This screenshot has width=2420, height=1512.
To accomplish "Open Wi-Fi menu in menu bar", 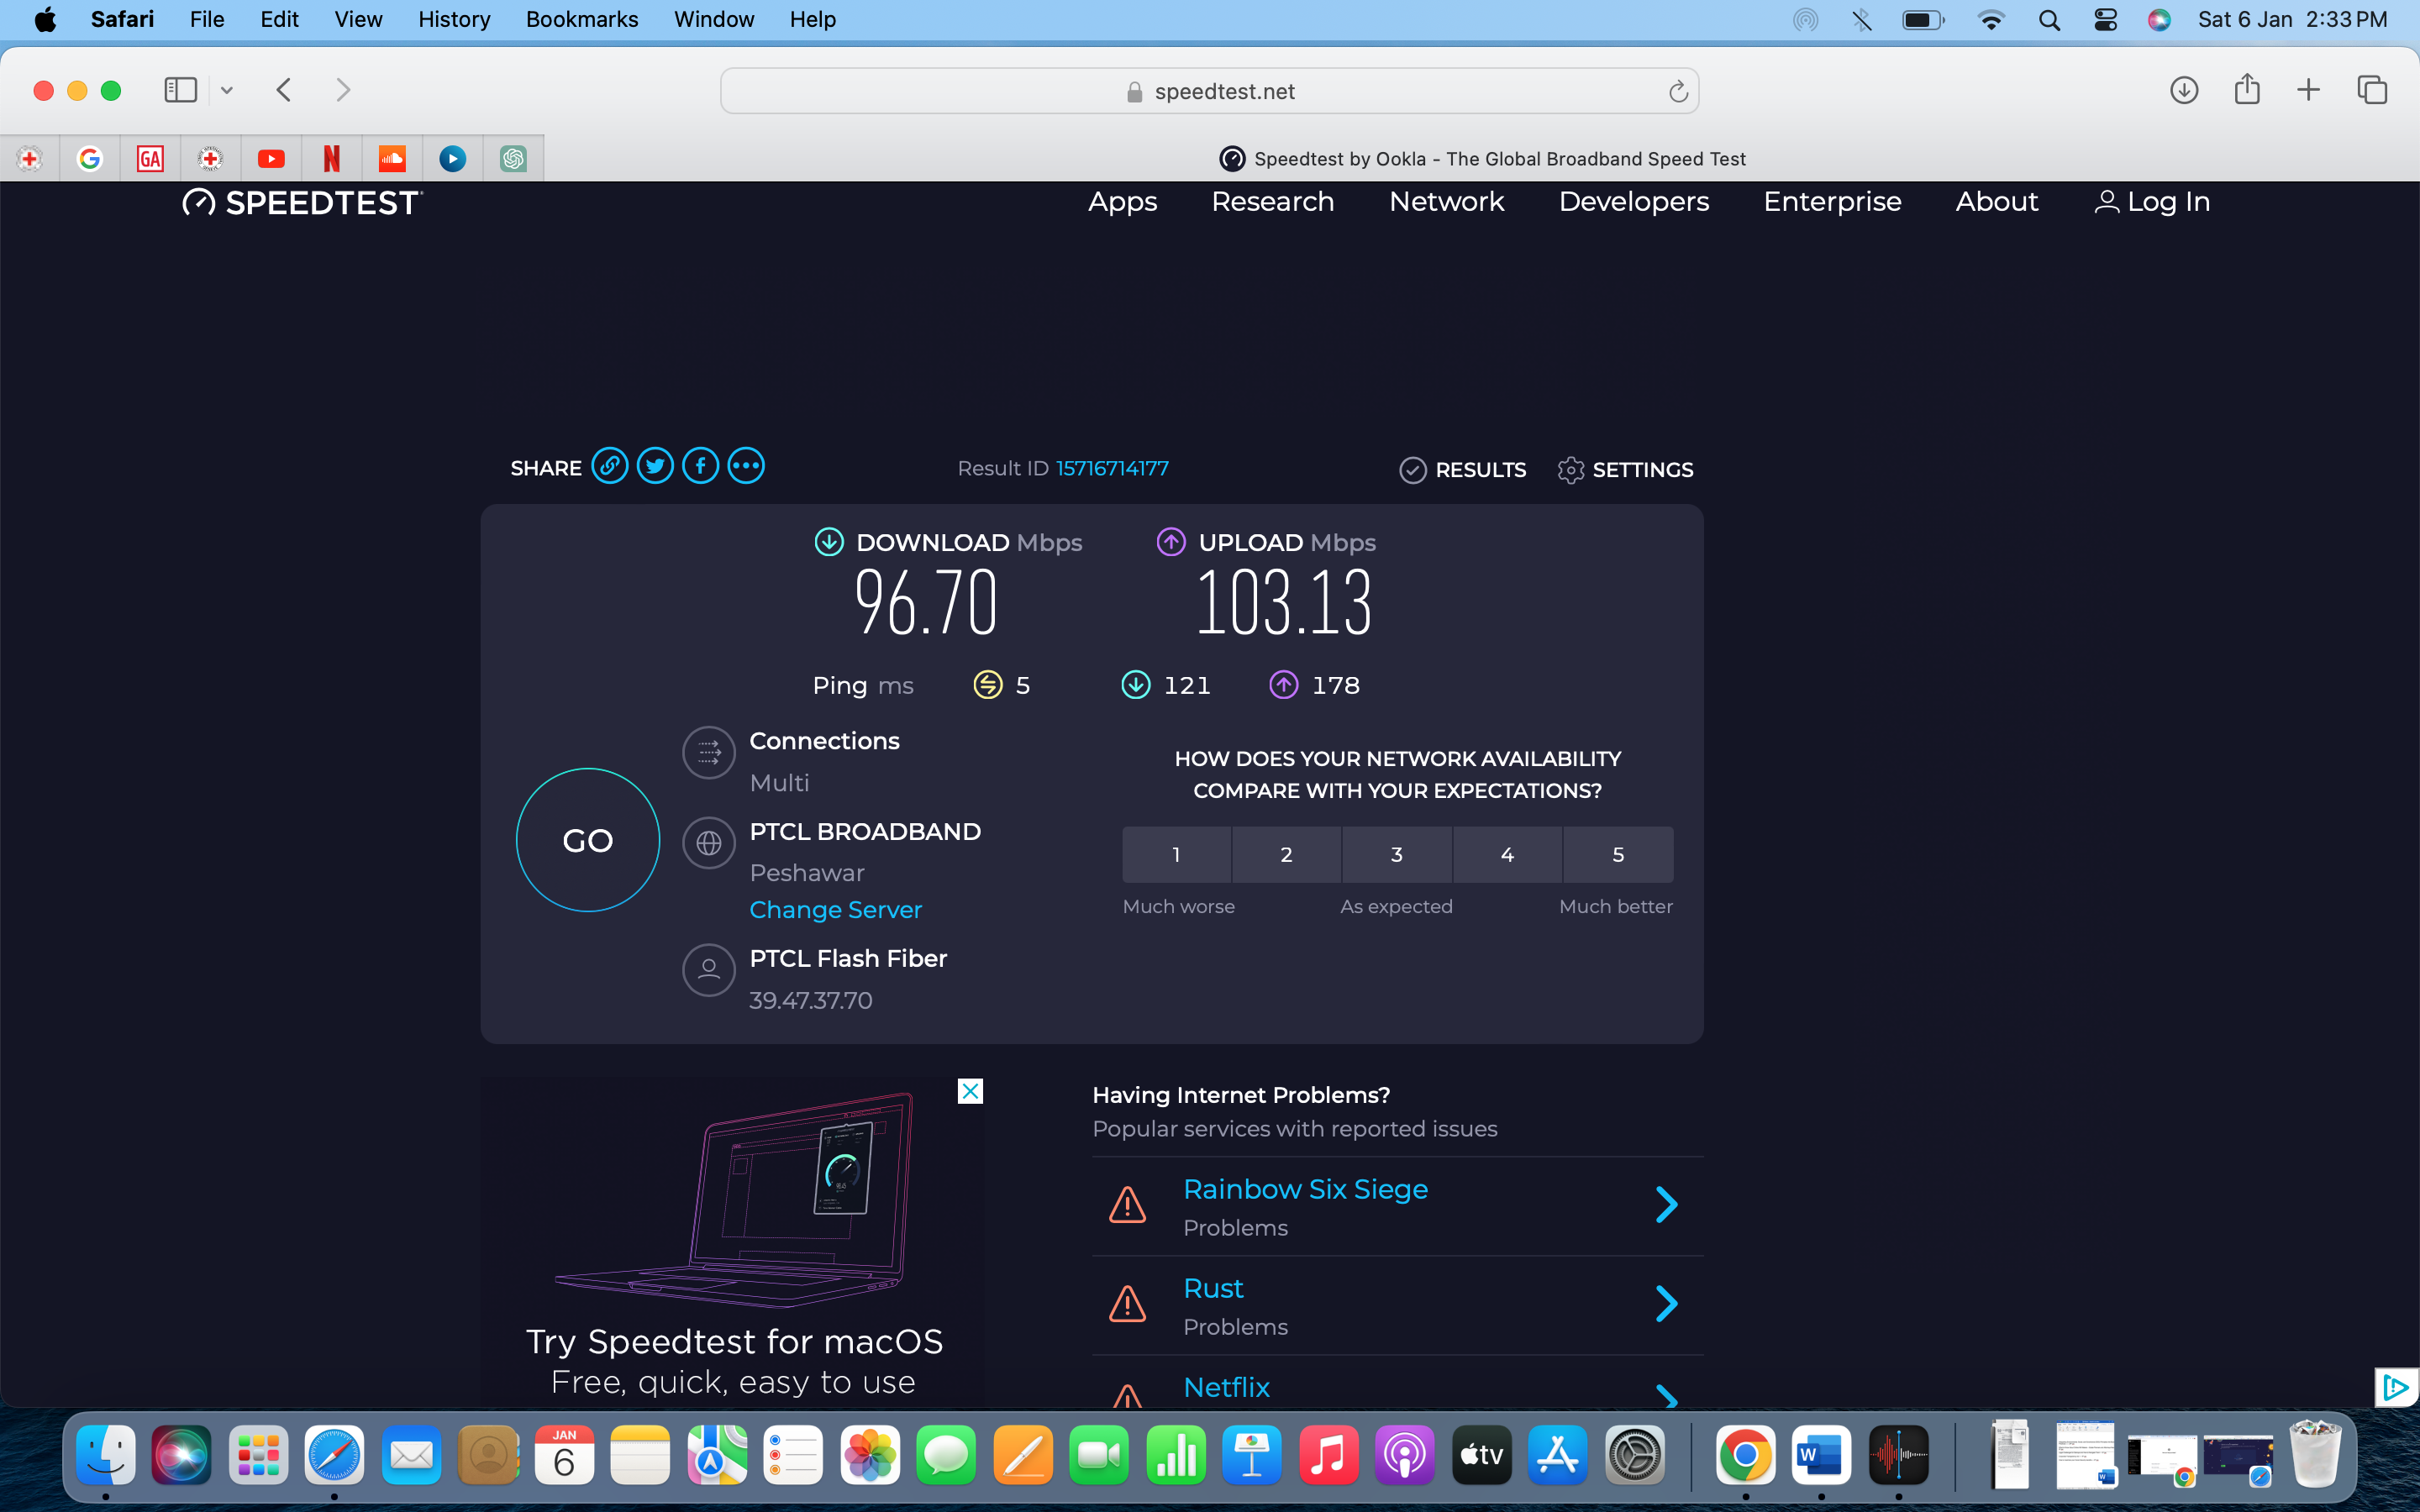I will coord(1991,19).
